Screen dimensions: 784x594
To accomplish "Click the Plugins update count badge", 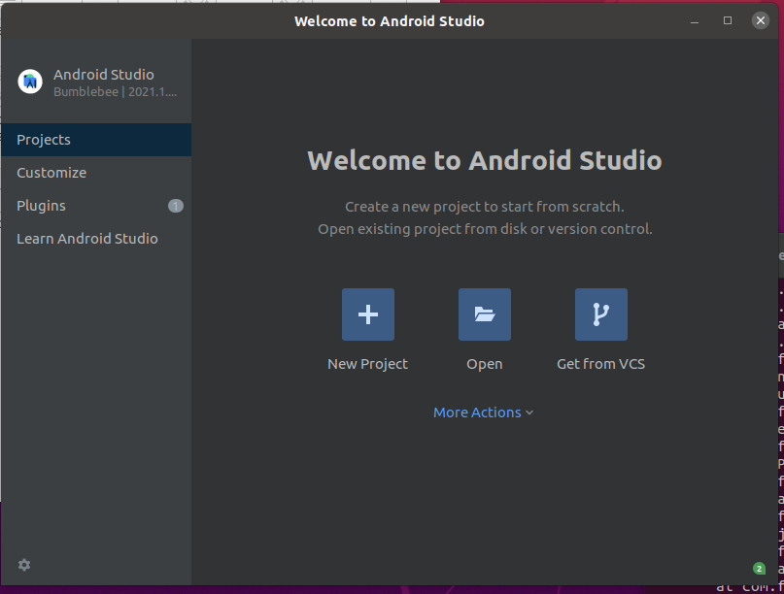I will click(176, 206).
